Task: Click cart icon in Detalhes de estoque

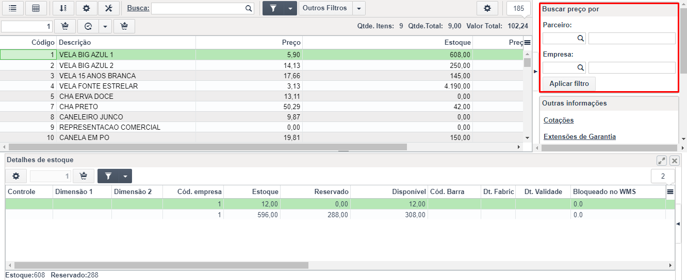Action: pyautogui.click(x=84, y=176)
